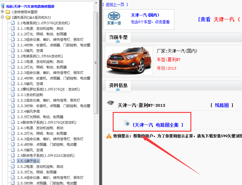Select tree item 2.3摩托罗拉系统(1.0升376QE:发动机)

[49, 89]
